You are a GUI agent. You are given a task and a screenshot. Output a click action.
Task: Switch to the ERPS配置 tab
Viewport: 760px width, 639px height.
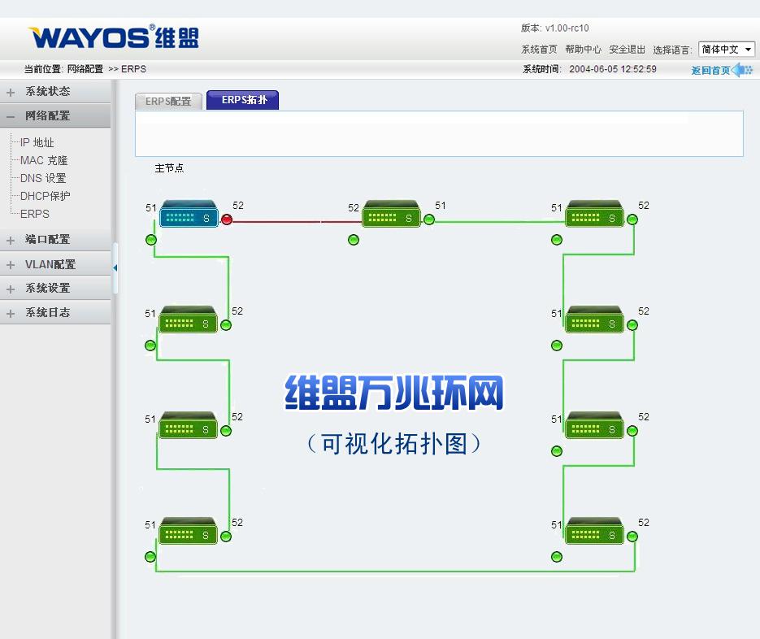click(x=168, y=102)
